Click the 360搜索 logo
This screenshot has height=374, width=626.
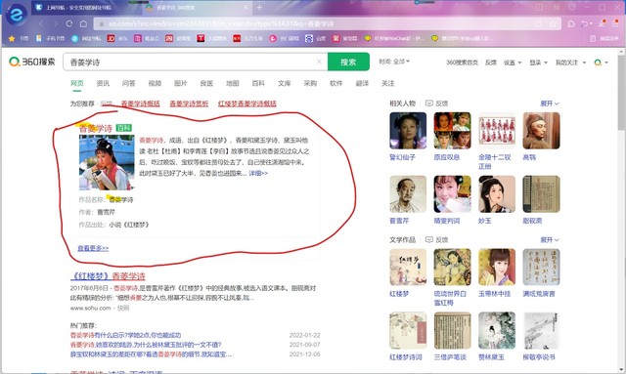point(32,62)
